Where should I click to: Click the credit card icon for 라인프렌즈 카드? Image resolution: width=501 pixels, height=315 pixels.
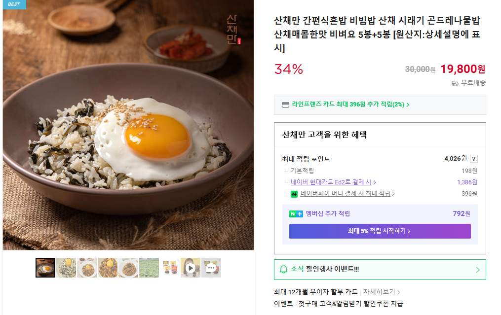point(285,105)
